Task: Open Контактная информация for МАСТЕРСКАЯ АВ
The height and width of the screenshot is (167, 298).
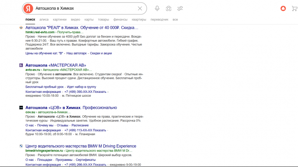Action: click(43, 92)
